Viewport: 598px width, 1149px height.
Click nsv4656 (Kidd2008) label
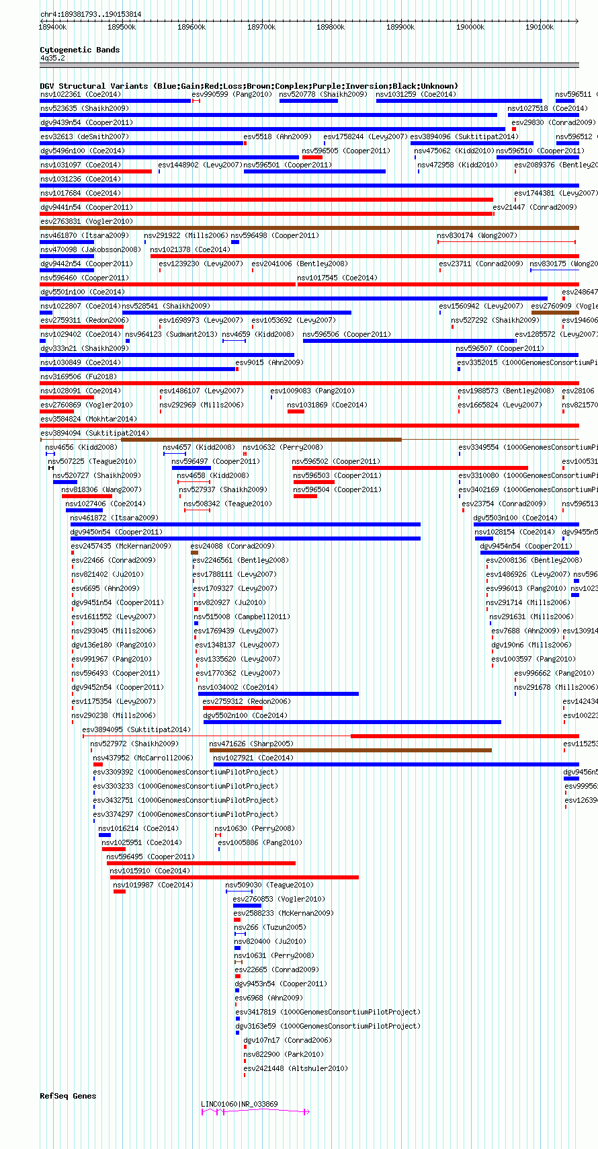point(81,447)
